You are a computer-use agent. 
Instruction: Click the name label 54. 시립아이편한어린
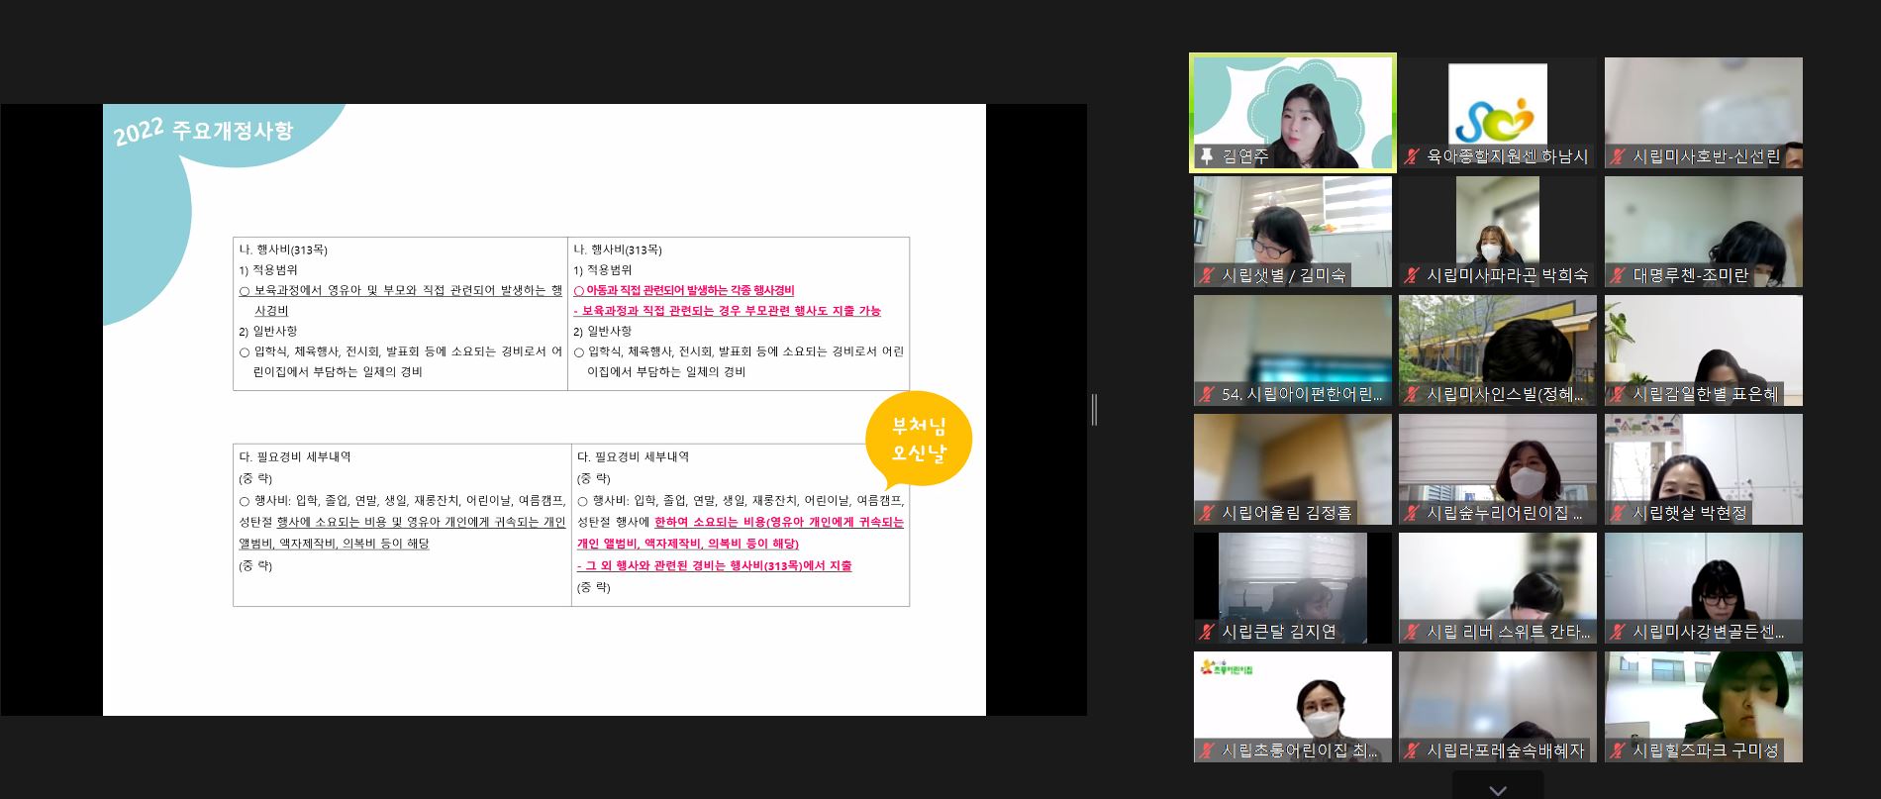1302,394
